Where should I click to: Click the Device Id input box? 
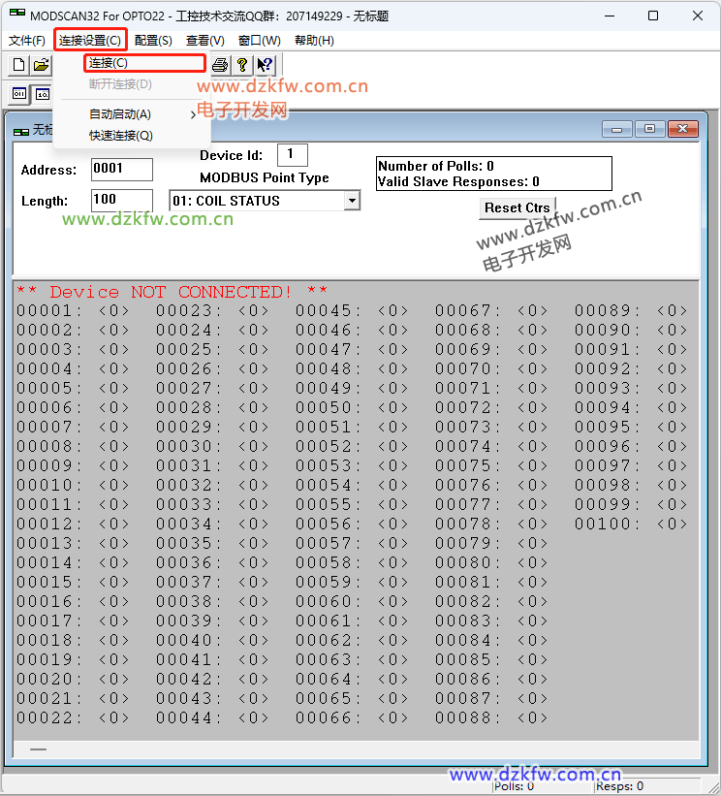click(292, 155)
